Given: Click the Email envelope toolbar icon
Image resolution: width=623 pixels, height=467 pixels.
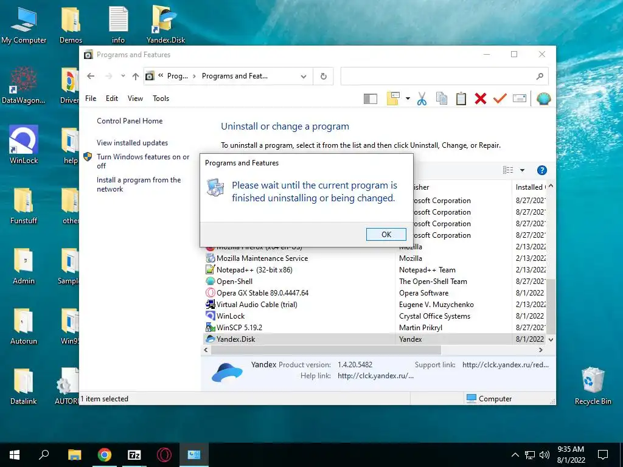Looking at the screenshot, I should coord(520,98).
